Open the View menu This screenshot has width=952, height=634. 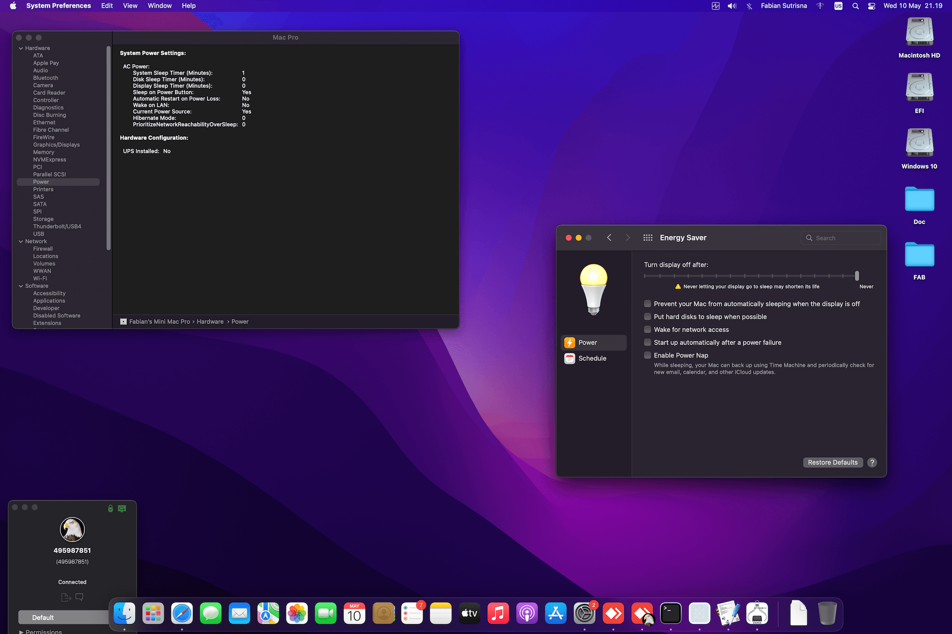pyautogui.click(x=130, y=6)
